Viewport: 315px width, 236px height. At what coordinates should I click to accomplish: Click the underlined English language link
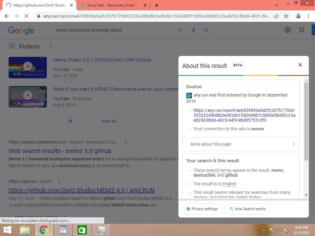(x=229, y=184)
